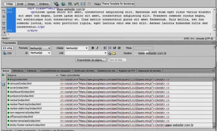Open the Link field dropdown
Image resolution: width=217 pixels, height=131 pixels.
(x=105, y=53)
